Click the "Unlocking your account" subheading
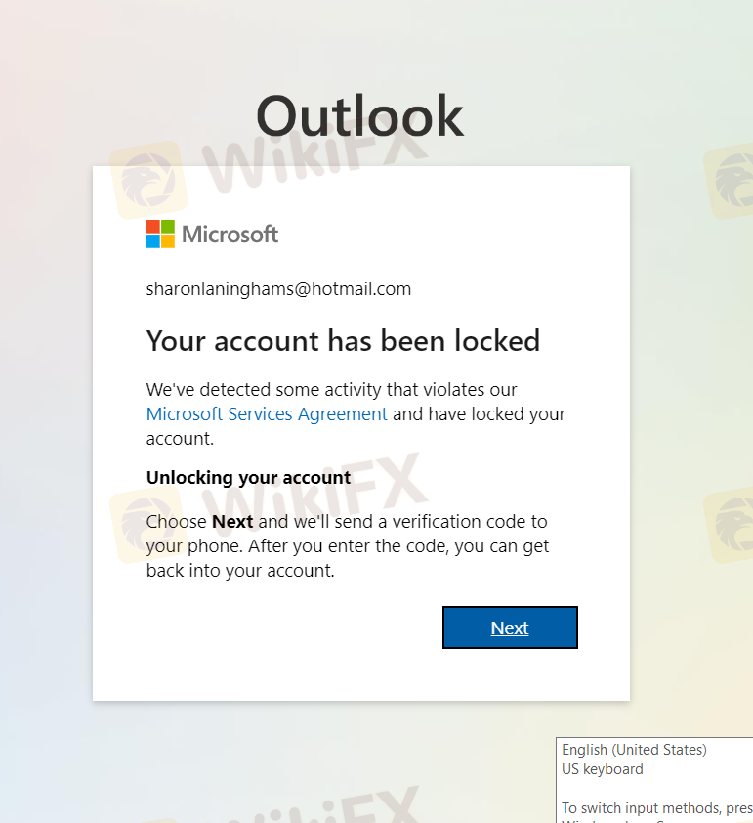The image size is (753, 823). click(248, 477)
